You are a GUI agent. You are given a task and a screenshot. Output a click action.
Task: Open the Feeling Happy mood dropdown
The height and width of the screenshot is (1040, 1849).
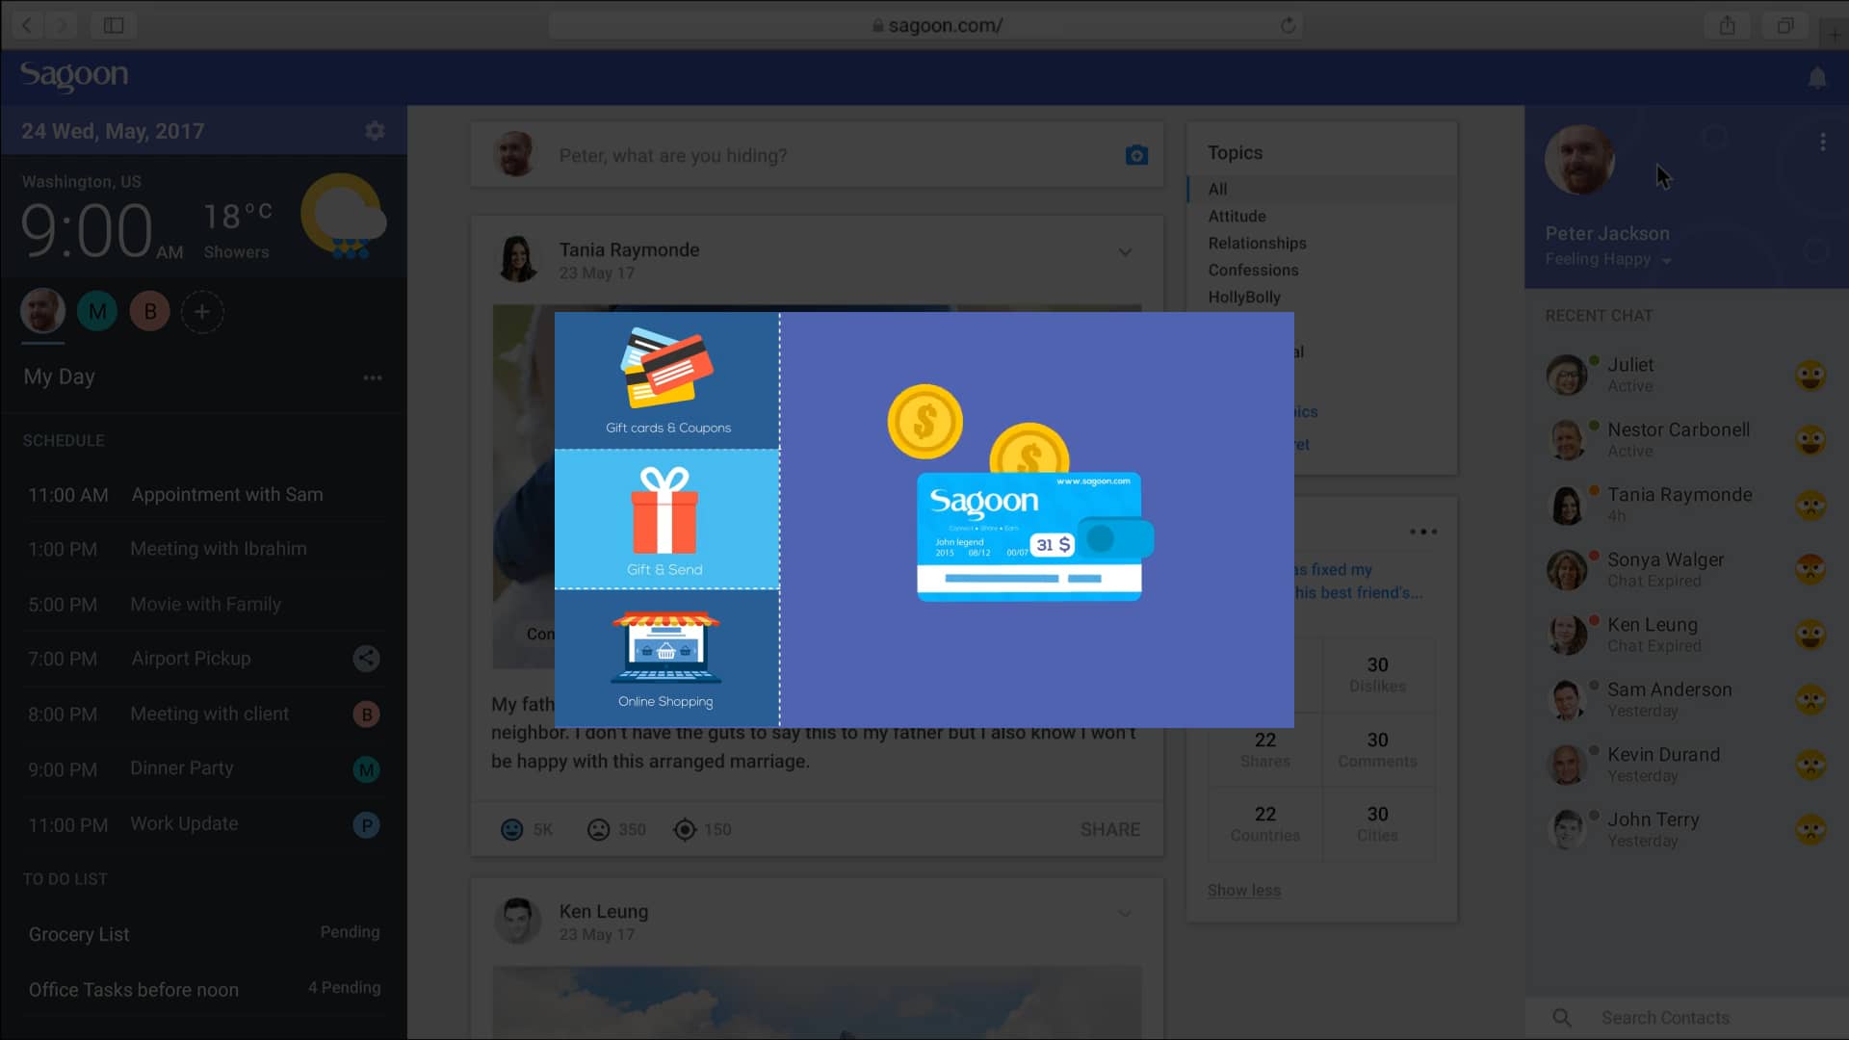[1606, 259]
